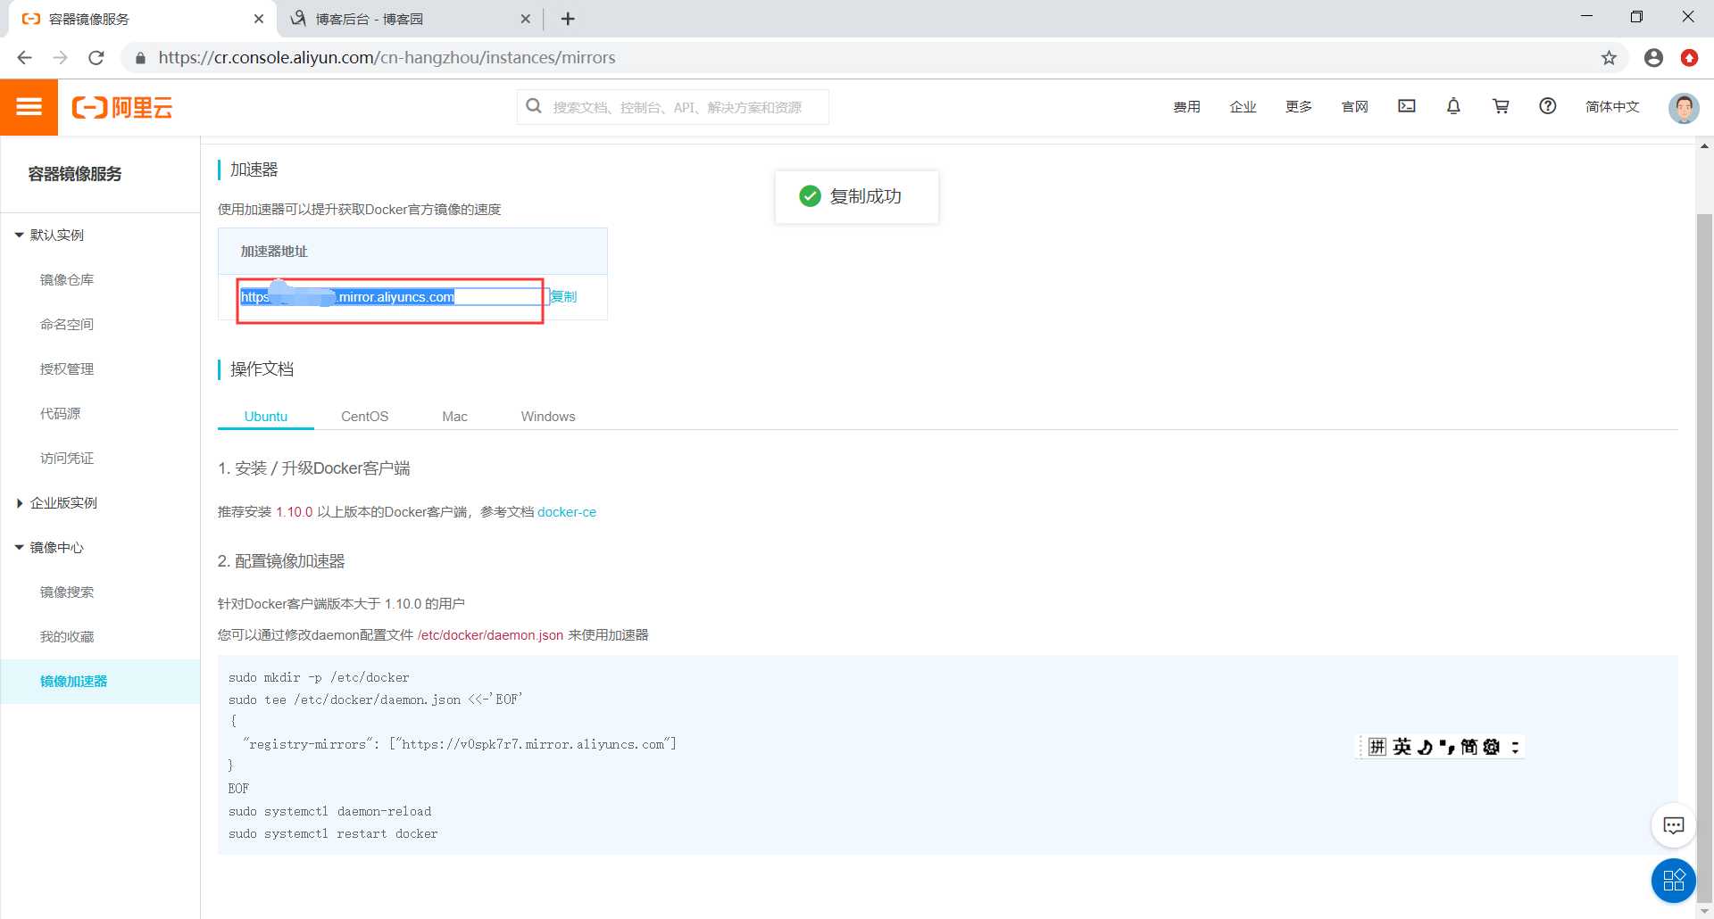This screenshot has height=919, width=1714.
Task: Open Chrome profile icon
Action: point(1653,58)
